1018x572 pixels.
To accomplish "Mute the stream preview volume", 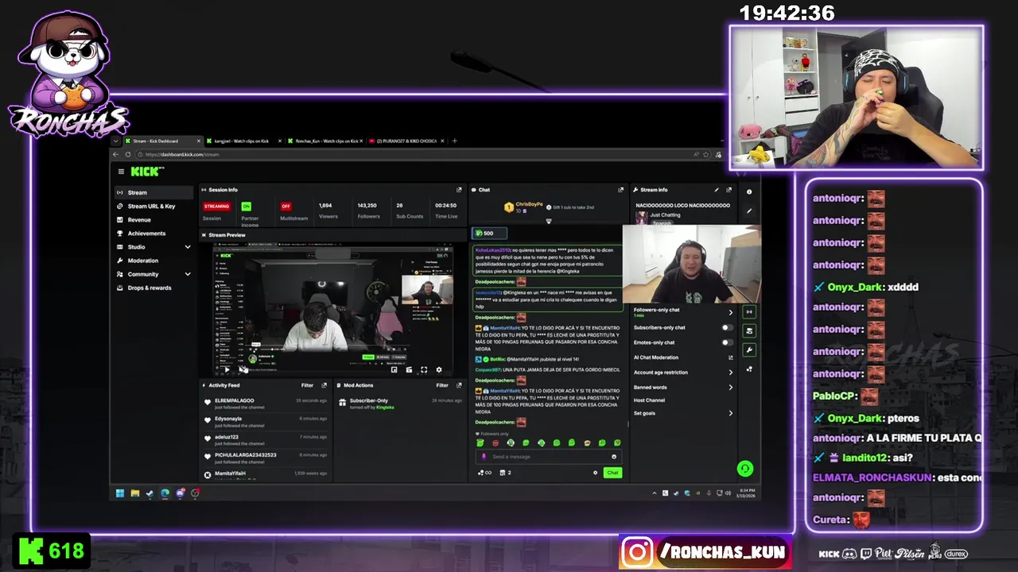I will (242, 369).
